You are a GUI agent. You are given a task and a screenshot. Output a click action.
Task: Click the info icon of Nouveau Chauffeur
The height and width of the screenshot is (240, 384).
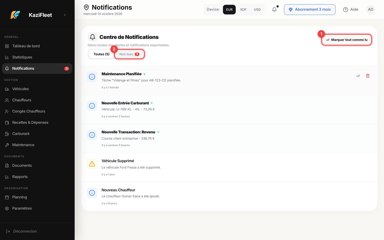click(92, 193)
